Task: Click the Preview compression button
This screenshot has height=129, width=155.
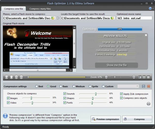Action: [x=106, y=119]
